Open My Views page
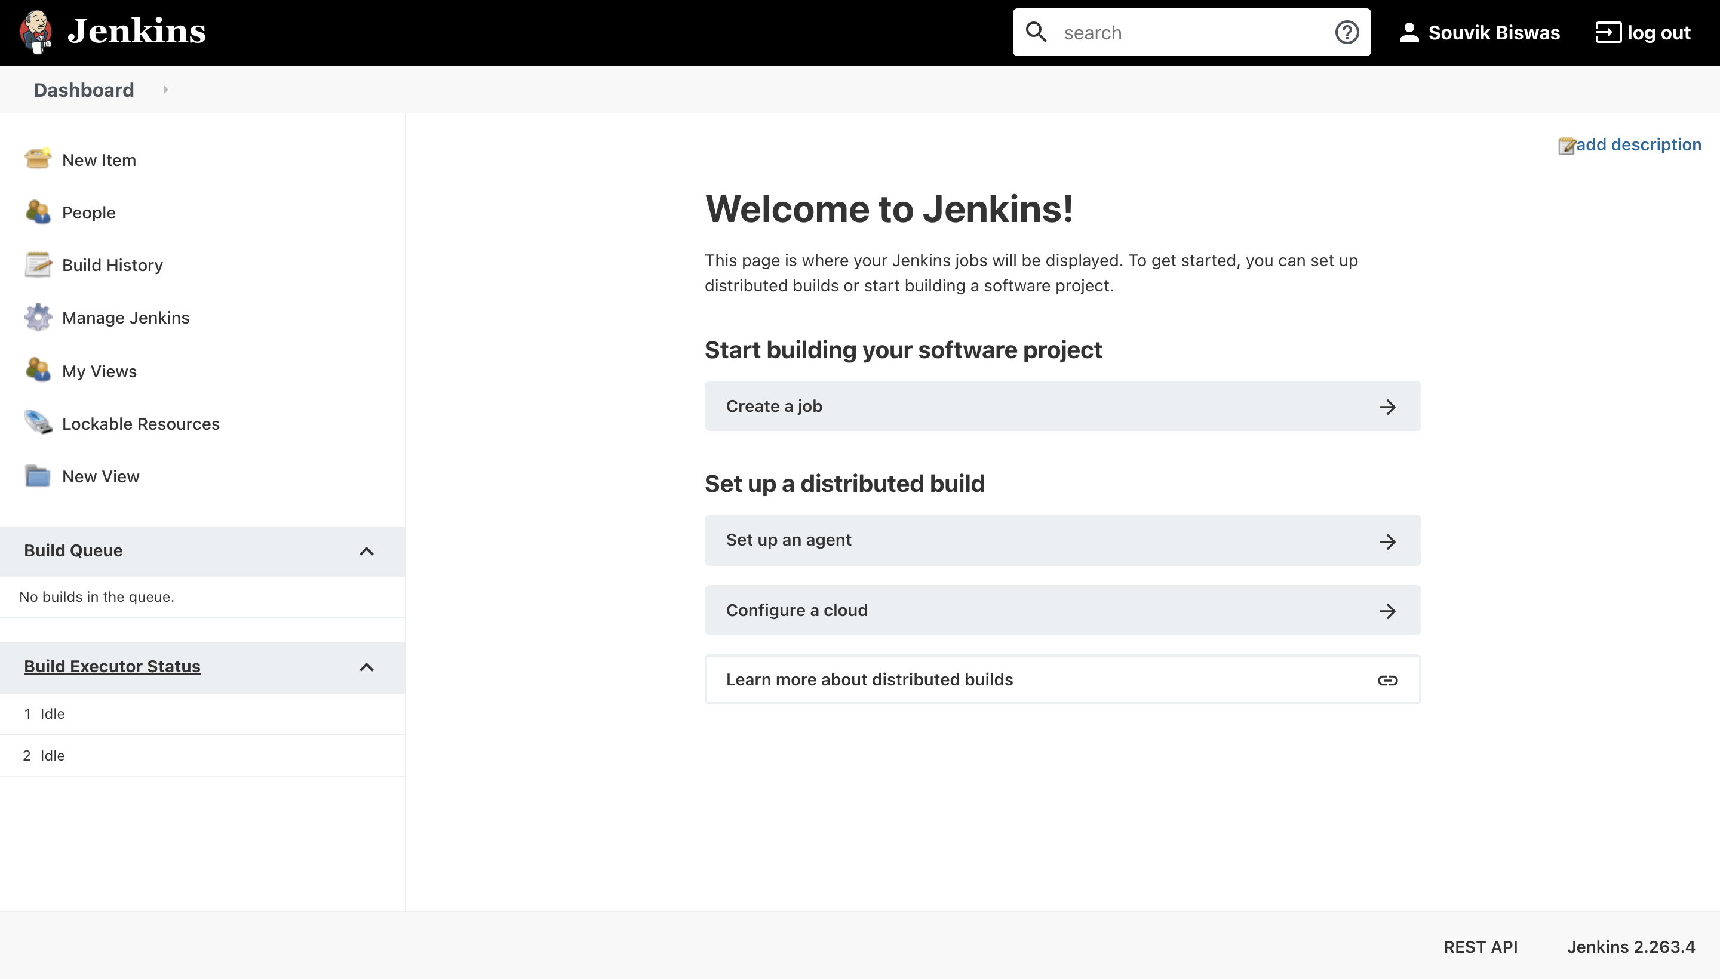 100,371
